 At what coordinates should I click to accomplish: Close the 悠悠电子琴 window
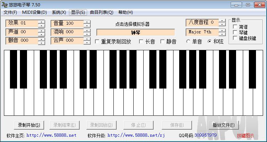pos(260,5)
